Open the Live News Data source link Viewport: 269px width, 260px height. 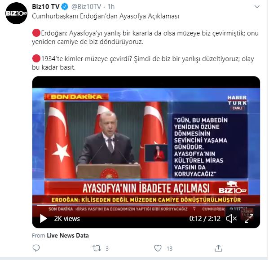68,235
